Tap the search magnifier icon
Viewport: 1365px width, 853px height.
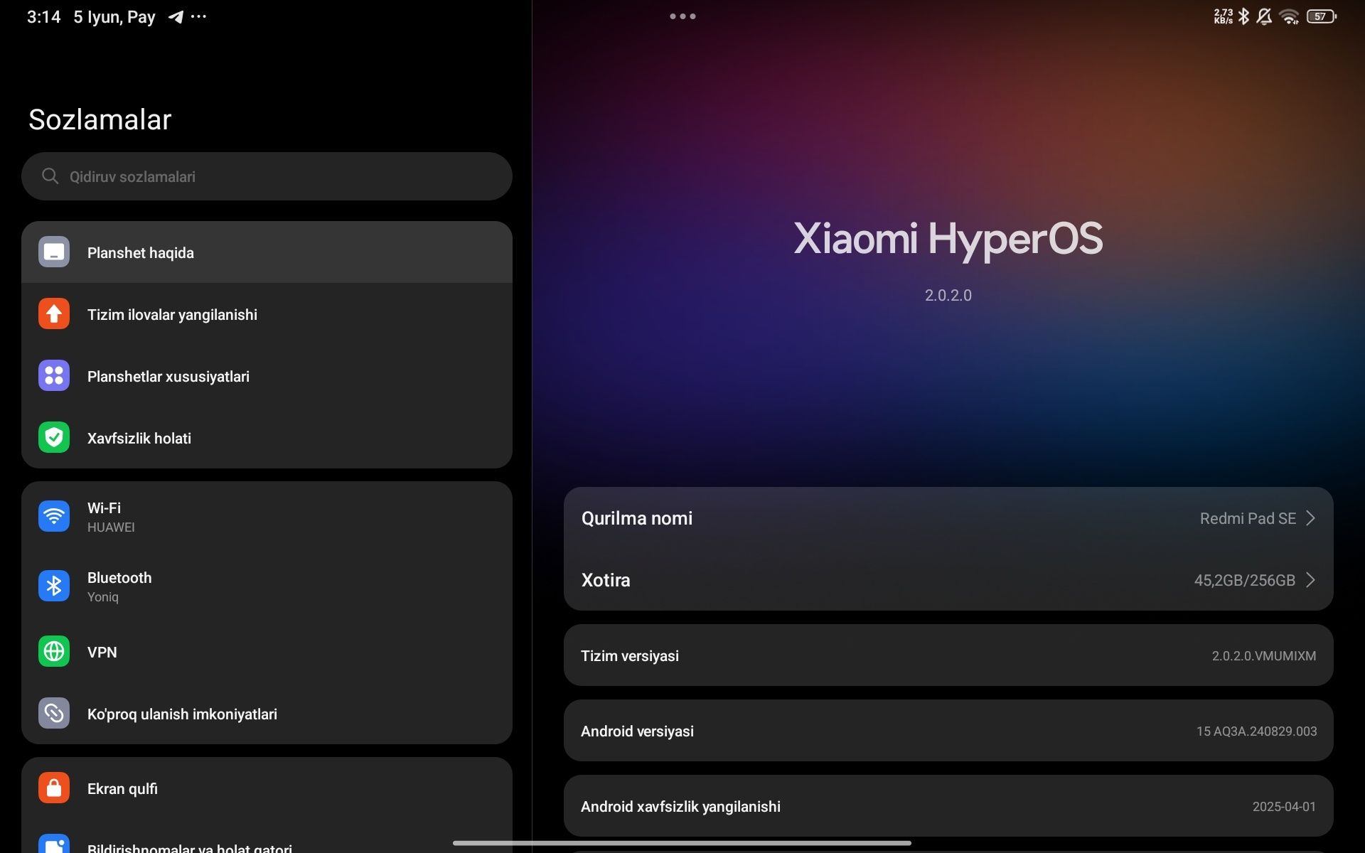[x=50, y=176]
